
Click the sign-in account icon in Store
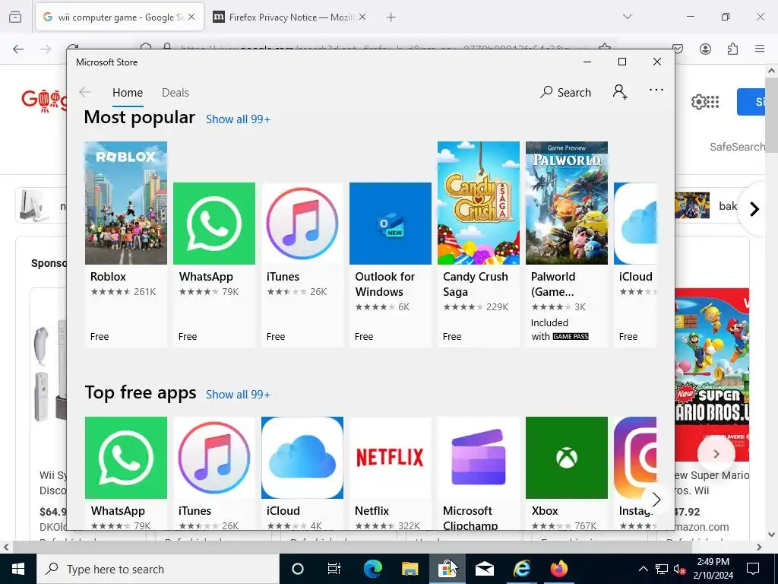pos(620,92)
